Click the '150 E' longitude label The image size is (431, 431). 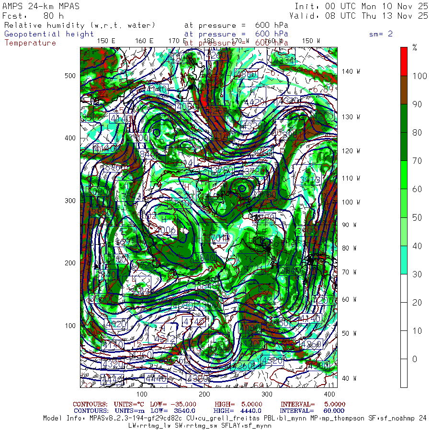click(x=106, y=41)
